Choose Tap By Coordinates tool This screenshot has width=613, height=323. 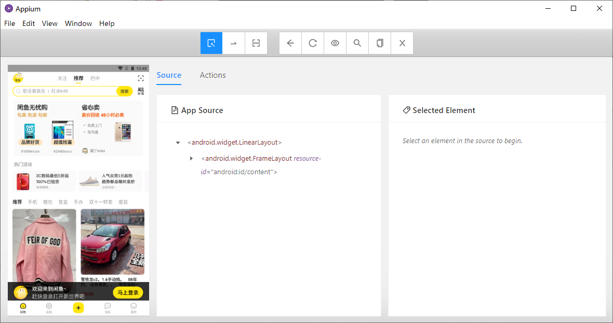click(x=256, y=43)
